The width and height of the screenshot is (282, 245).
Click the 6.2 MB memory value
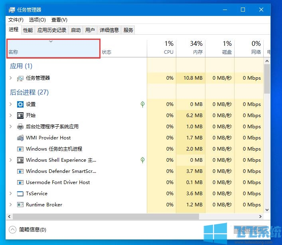click(194, 115)
